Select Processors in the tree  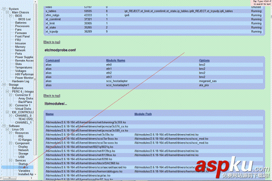[22, 26]
